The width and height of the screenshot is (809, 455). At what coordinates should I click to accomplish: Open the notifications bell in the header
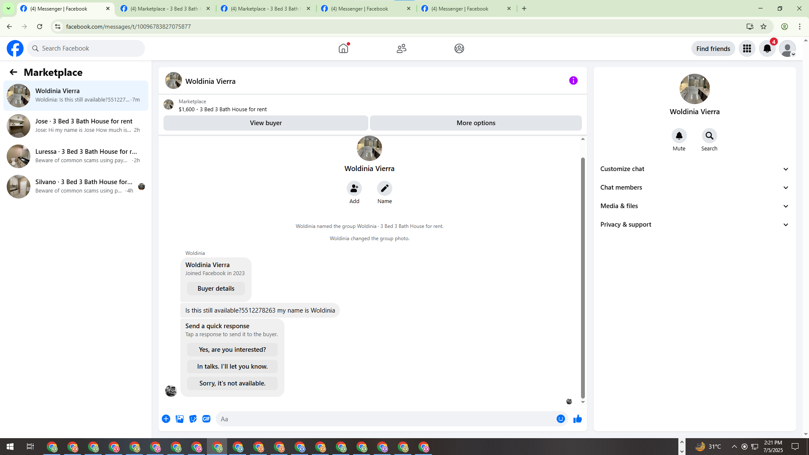coord(767,48)
